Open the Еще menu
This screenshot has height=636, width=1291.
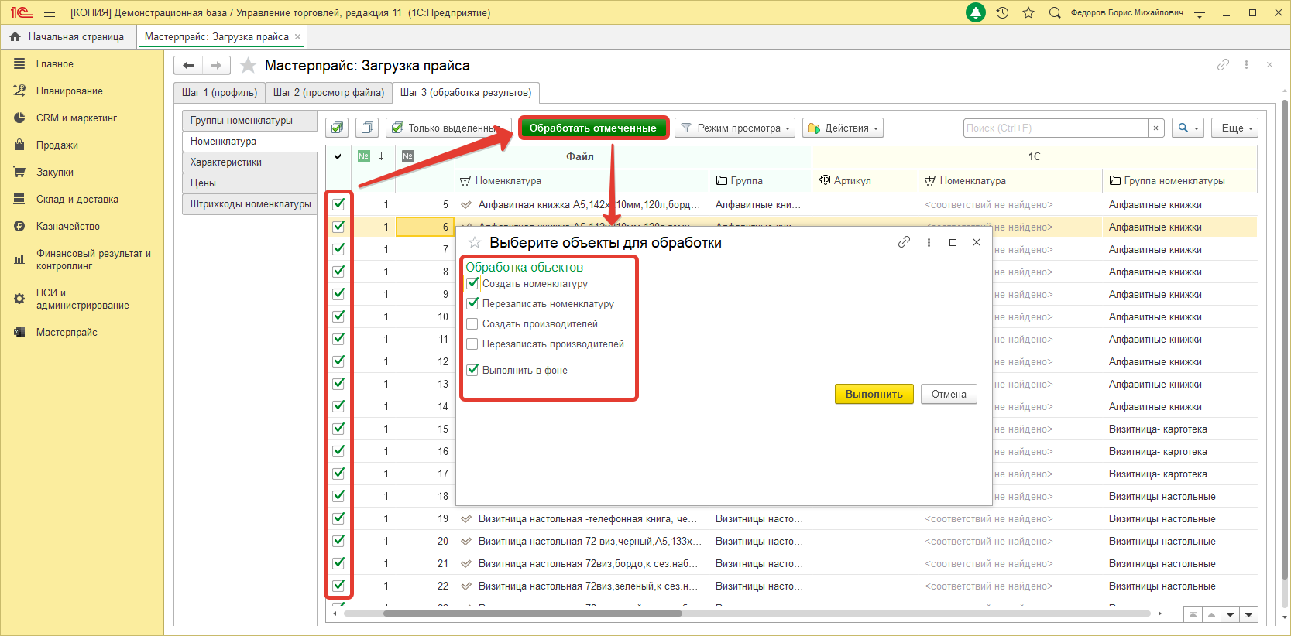[1236, 128]
